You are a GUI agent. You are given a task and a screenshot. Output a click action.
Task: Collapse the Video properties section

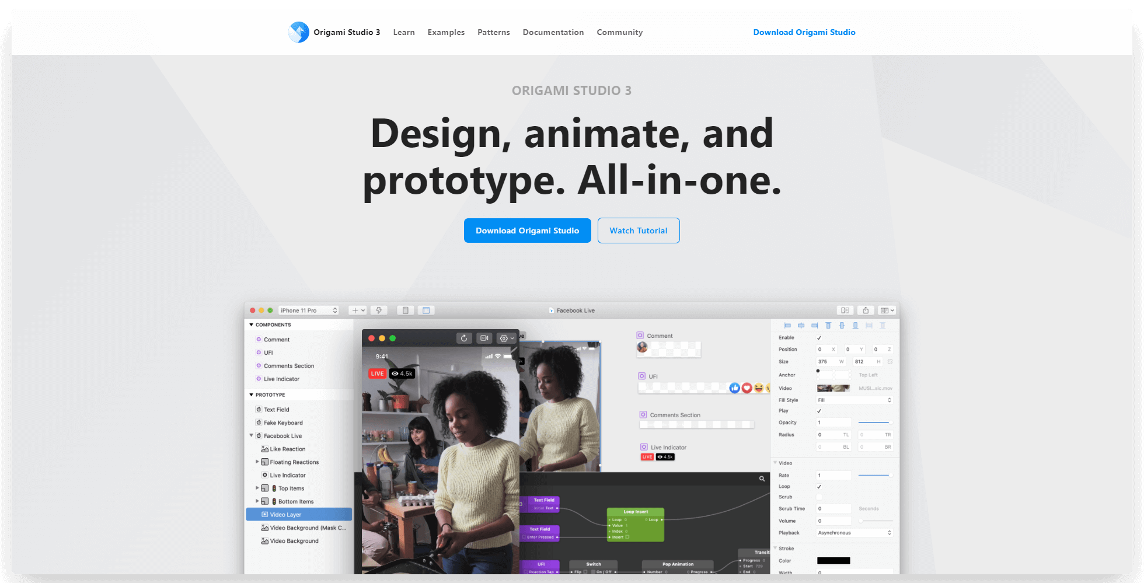(775, 463)
